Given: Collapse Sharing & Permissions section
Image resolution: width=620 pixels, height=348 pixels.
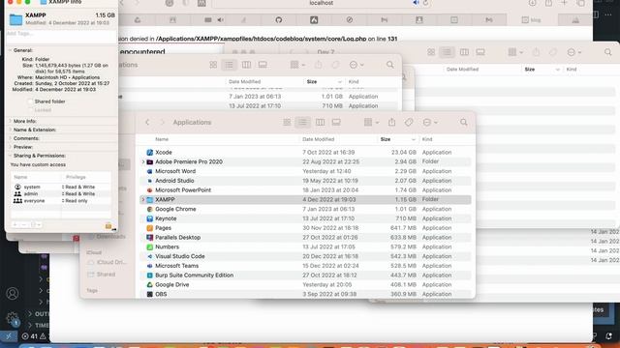Looking at the screenshot, I should tap(11, 156).
